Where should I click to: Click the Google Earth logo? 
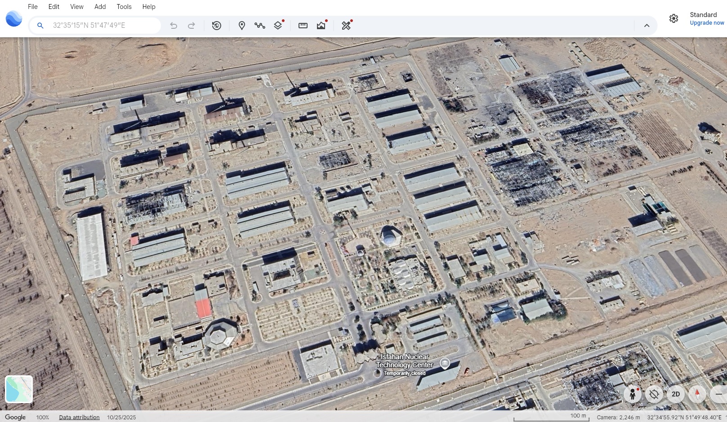coord(14,18)
